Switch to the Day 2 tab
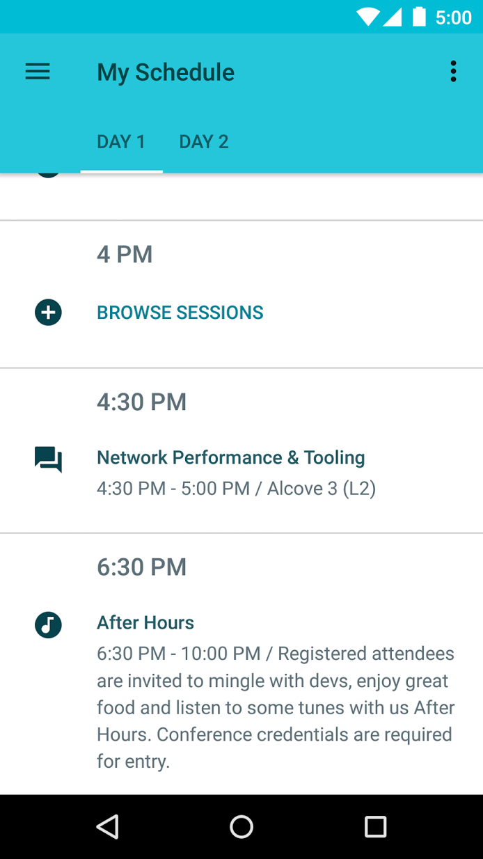 204,142
